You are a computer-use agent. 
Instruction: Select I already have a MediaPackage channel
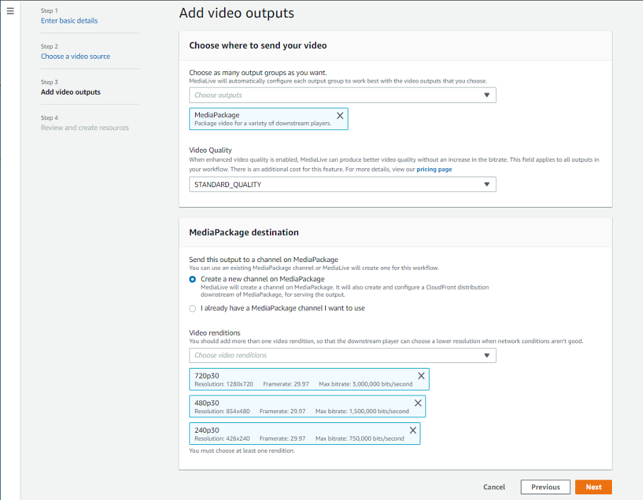(193, 308)
